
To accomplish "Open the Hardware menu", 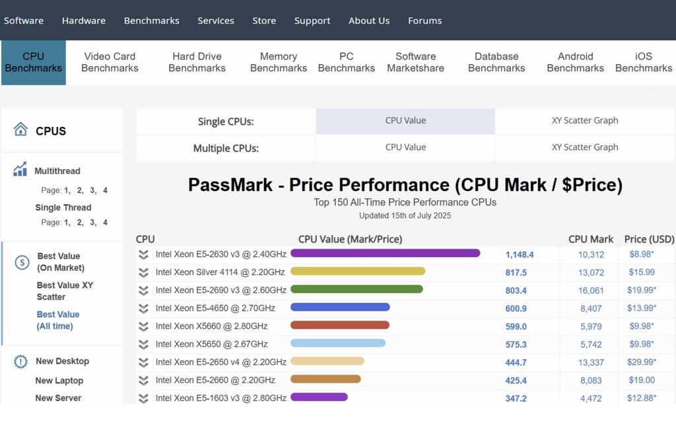I will coord(84,20).
